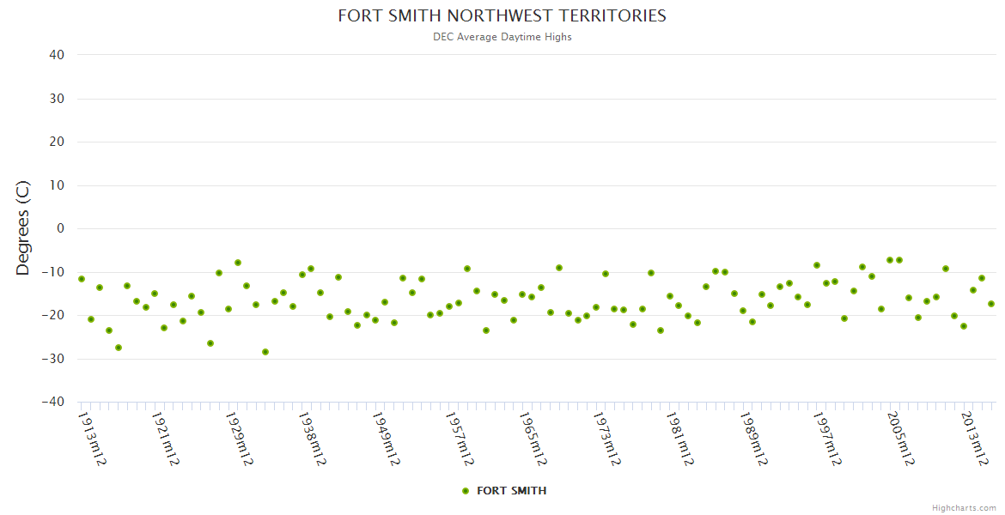This screenshot has width=1005, height=515.
Task: Click the Degrees (C) axis title
Action: (x=23, y=227)
